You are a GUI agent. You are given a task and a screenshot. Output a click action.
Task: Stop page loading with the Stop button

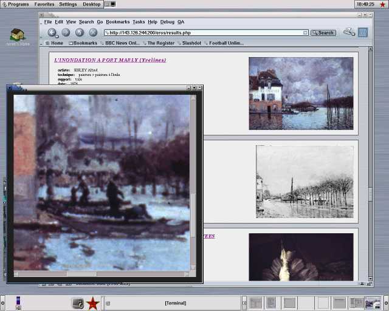pos(93,32)
